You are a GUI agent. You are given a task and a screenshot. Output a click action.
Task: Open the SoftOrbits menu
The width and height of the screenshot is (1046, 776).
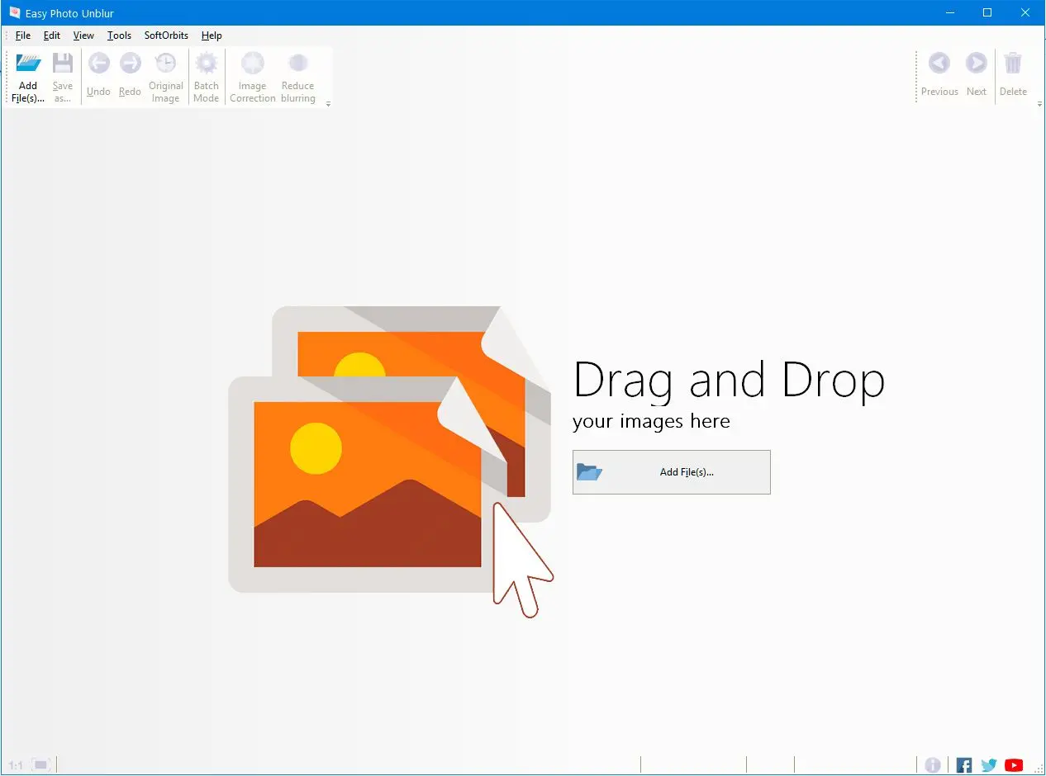tap(166, 35)
